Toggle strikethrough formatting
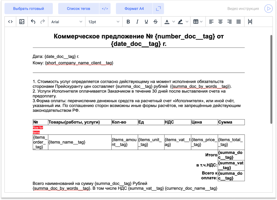277x200 pixels. (156, 22)
